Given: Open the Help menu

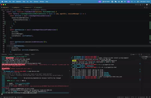Looking at the screenshot, I should 47,2.
